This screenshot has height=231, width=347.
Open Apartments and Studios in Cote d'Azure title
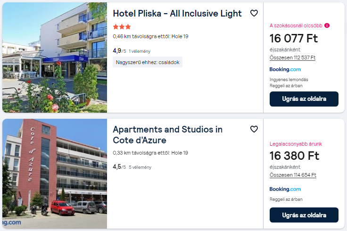click(167, 134)
